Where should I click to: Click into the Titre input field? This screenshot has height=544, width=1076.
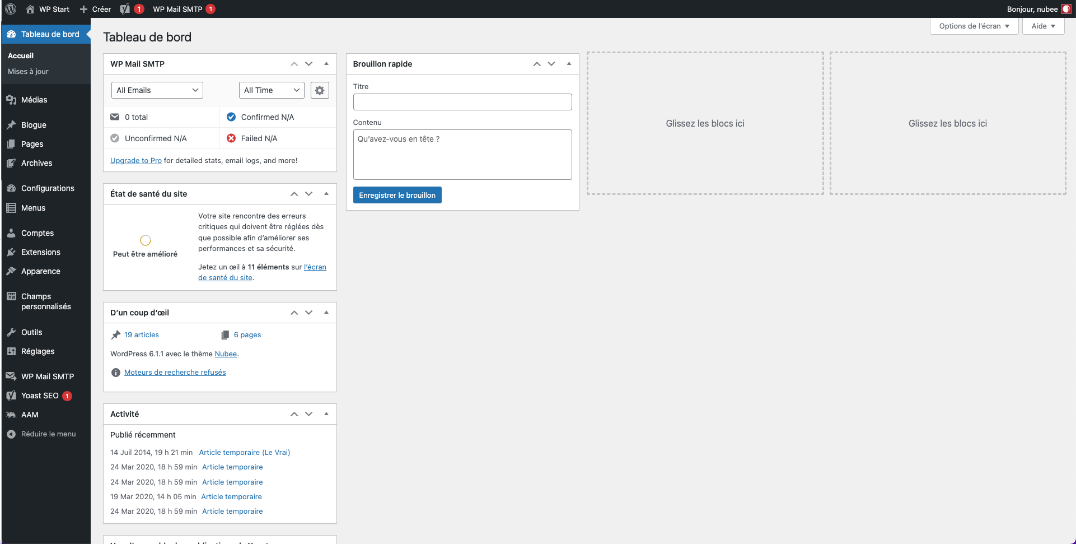coord(462,102)
